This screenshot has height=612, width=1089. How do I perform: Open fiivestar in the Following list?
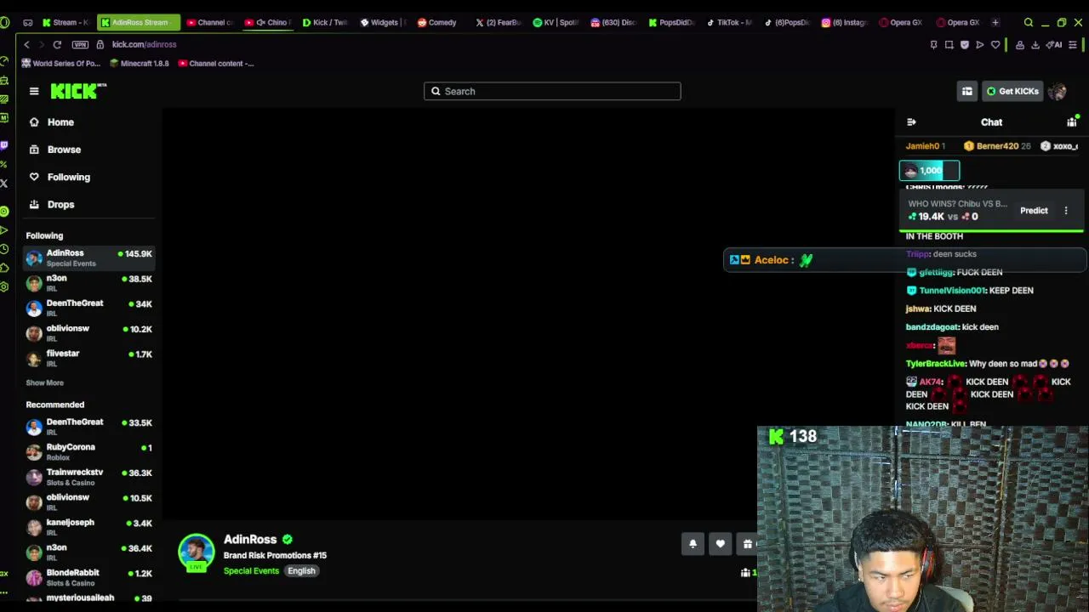89,358
